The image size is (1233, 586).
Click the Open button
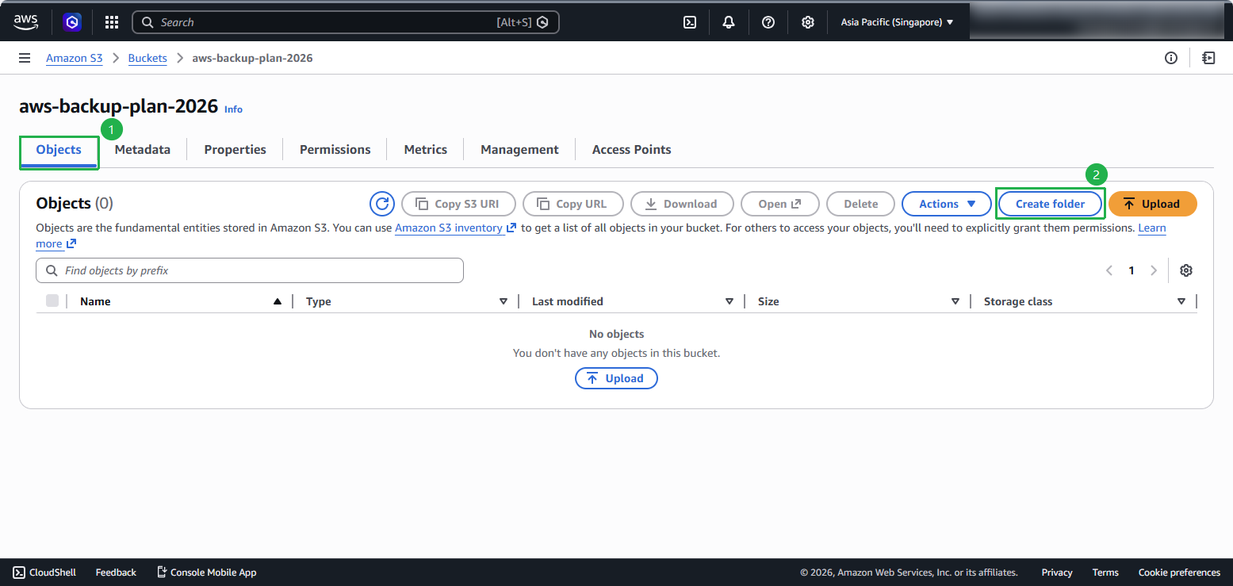click(779, 204)
